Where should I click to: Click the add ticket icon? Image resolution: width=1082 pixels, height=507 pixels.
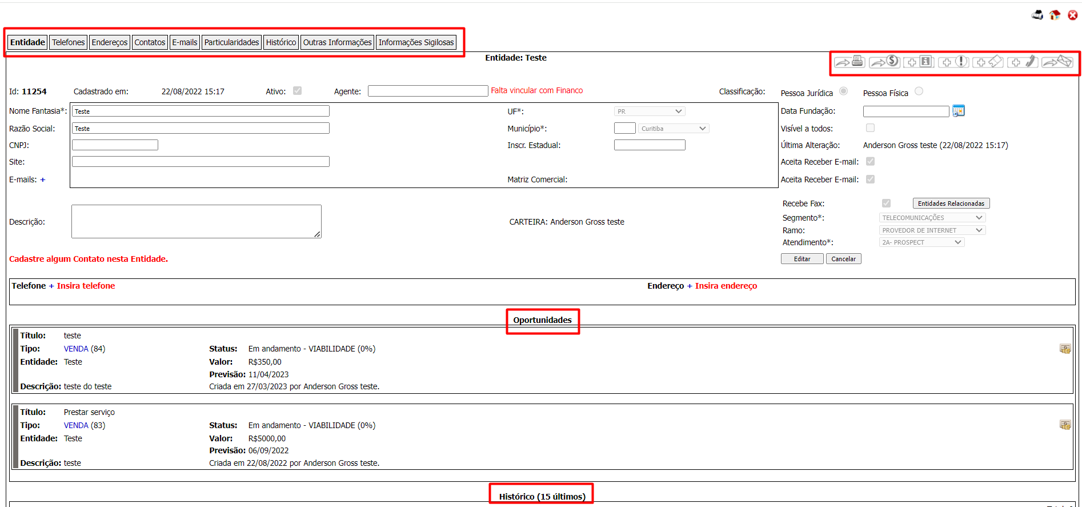(x=988, y=62)
